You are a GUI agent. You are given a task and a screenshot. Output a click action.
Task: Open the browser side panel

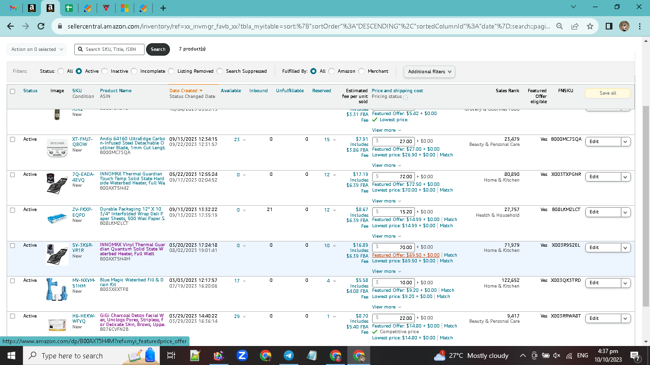(609, 26)
